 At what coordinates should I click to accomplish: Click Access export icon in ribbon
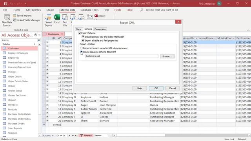100,16
